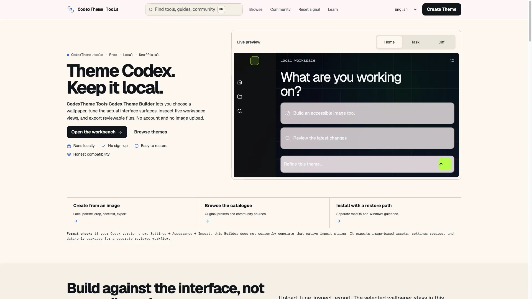Click the Local workspace label

[x=298, y=61]
